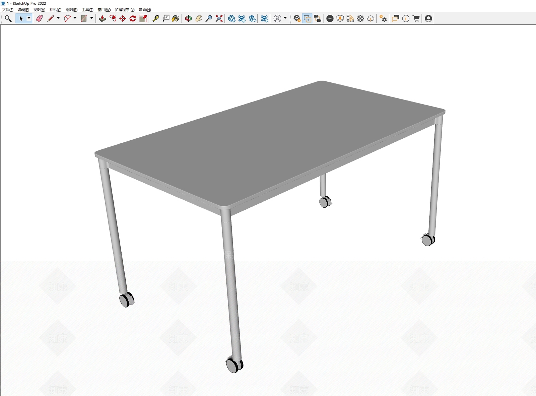This screenshot has width=536, height=396.
Task: Select the Line pencil tool
Action: click(x=51, y=18)
